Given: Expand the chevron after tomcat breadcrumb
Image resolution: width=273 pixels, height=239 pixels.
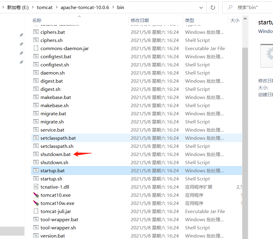Looking at the screenshot, I should 56,7.
